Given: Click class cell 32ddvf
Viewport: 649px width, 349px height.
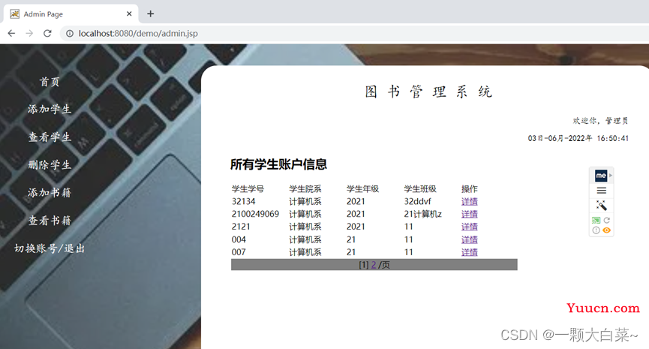Looking at the screenshot, I should [x=418, y=202].
